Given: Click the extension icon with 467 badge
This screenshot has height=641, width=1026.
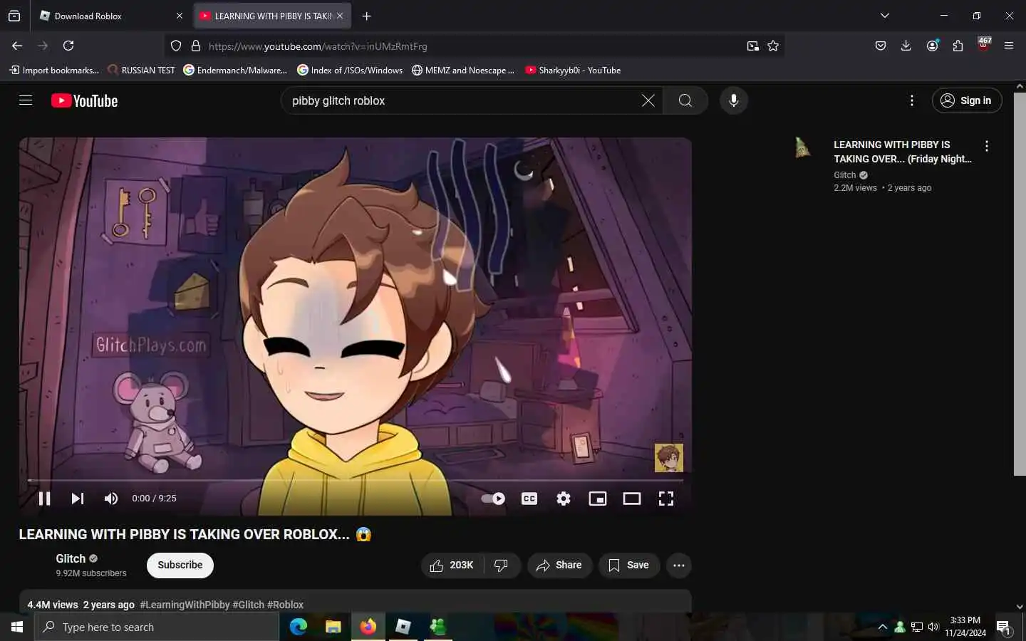Looking at the screenshot, I should [x=983, y=44].
